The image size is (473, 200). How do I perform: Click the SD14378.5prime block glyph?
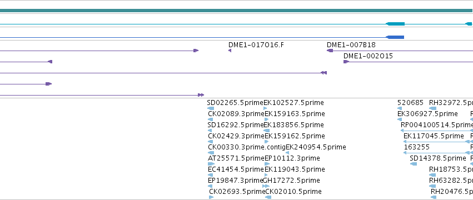coord(414,164)
